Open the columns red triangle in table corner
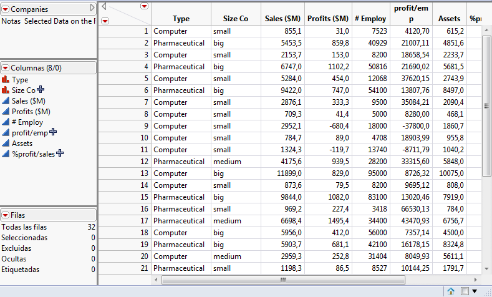The width and height of the screenshot is (492, 297). pyautogui.click(x=145, y=6)
